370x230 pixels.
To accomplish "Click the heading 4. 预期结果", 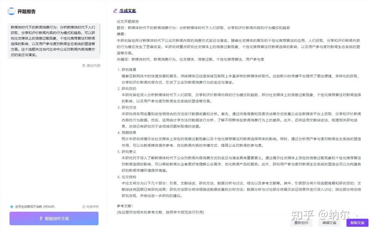I will (x=127, y=132).
